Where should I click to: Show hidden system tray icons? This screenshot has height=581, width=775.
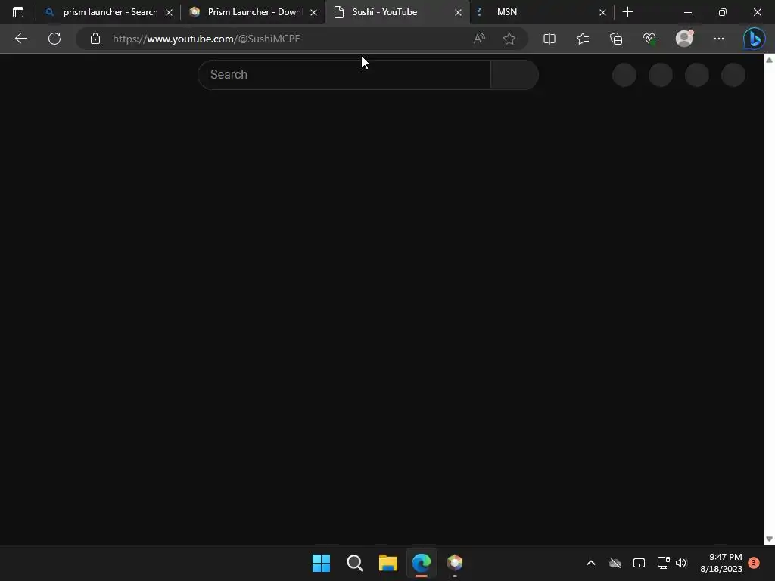[x=590, y=563]
